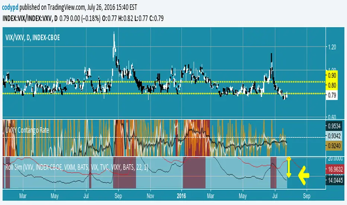Screen dimensions: 347x205
Task: Click the first May label on time axis
Action: 55,196
